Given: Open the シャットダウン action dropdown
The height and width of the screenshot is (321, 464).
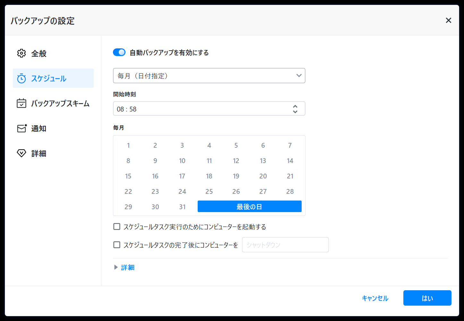Looking at the screenshot, I should point(285,245).
